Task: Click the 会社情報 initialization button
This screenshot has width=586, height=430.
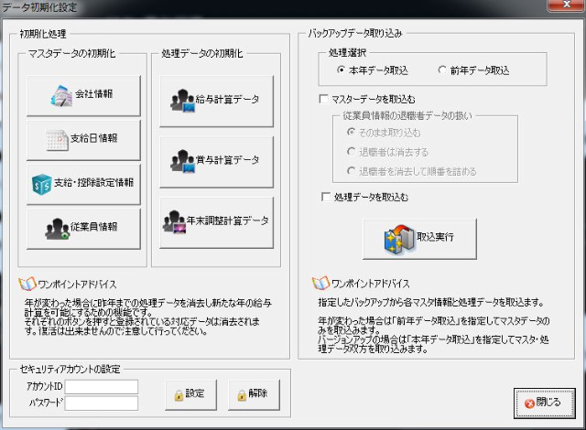Action: point(83,95)
